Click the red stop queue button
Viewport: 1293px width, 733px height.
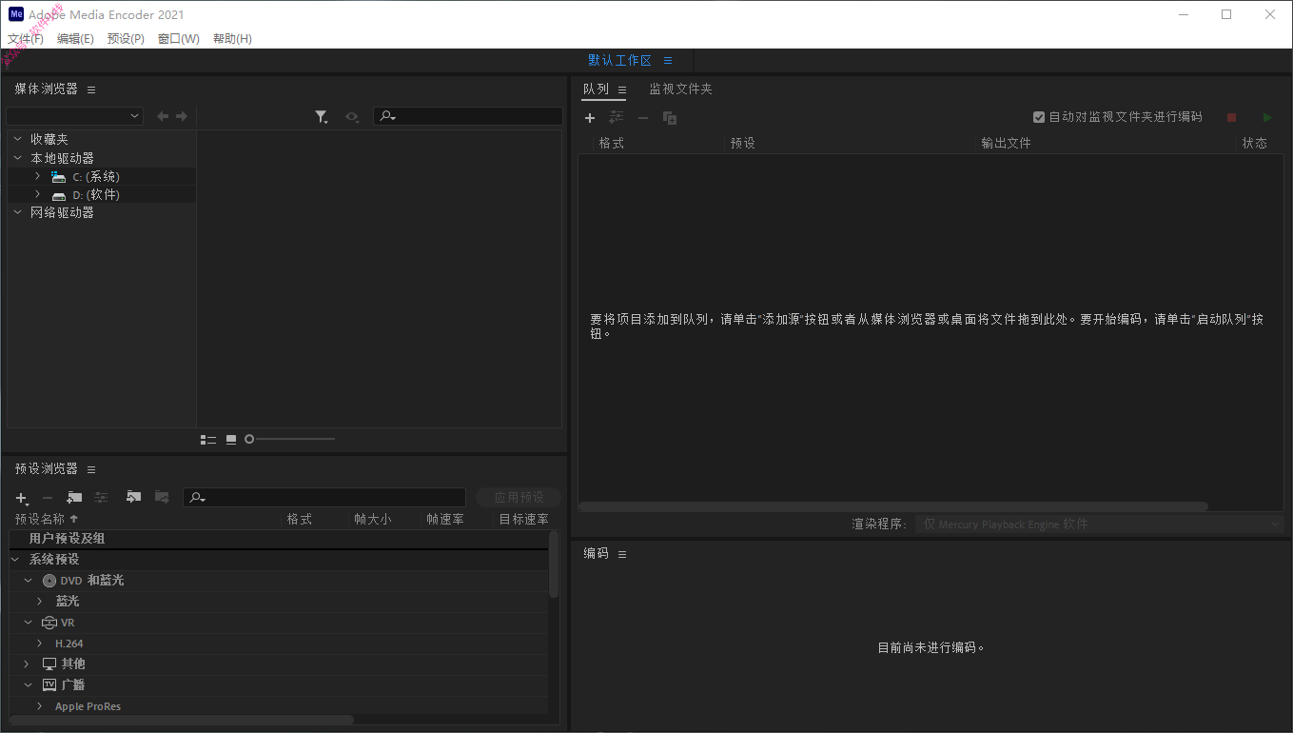click(1231, 117)
